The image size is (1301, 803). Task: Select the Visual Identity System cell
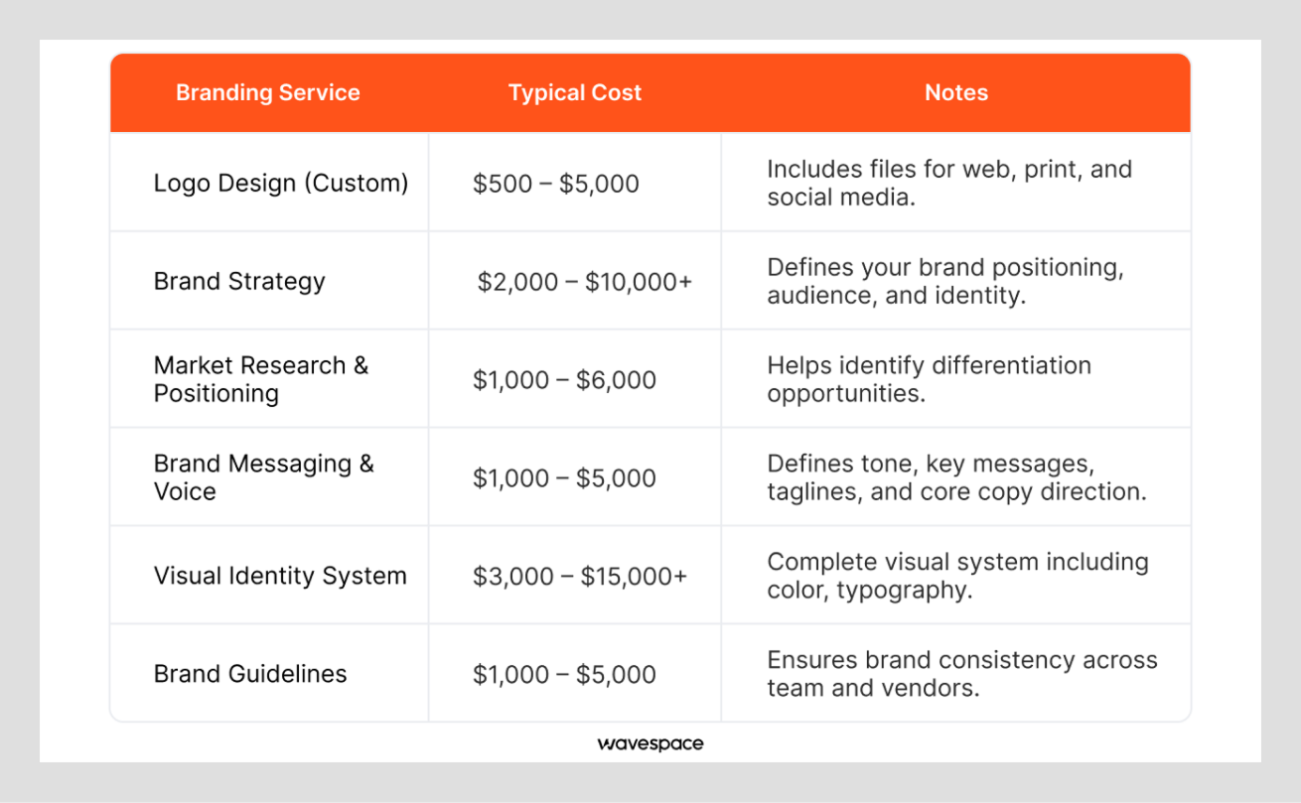pyautogui.click(x=280, y=576)
